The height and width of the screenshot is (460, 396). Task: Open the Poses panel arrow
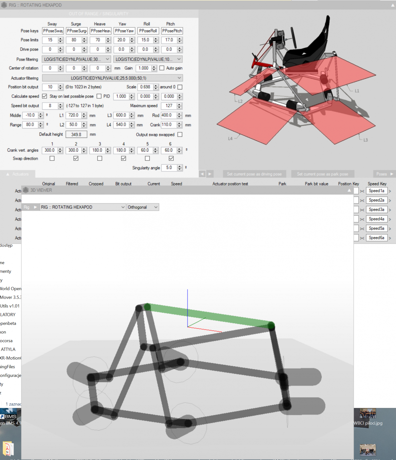tap(392, 174)
